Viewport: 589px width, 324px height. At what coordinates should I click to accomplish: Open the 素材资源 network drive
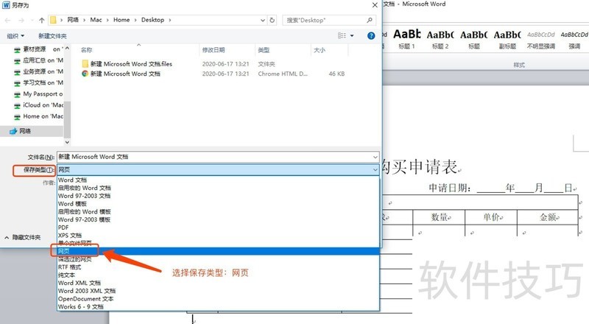(x=38, y=49)
